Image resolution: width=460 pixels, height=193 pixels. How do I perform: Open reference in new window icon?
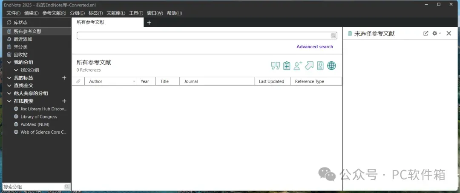pyautogui.click(x=425, y=33)
